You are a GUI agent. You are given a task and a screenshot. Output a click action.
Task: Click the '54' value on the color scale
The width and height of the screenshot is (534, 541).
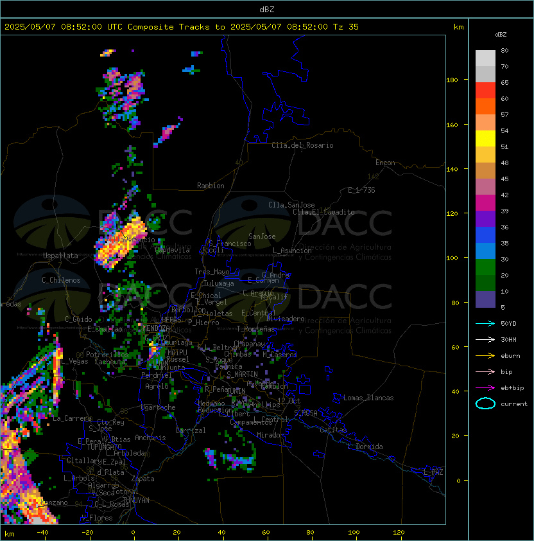[x=504, y=131]
